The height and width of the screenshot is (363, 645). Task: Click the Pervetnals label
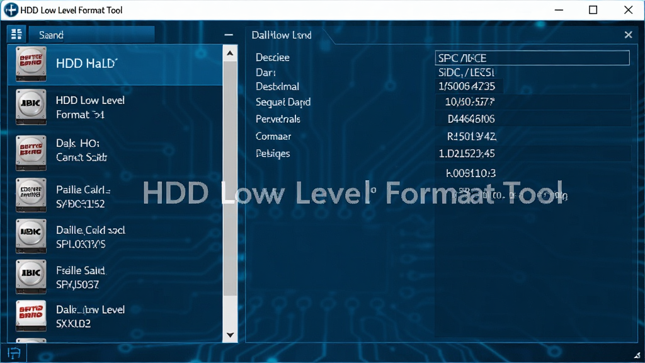point(278,119)
